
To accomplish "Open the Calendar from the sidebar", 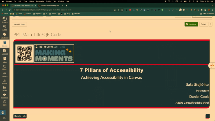I will tap(5, 52).
